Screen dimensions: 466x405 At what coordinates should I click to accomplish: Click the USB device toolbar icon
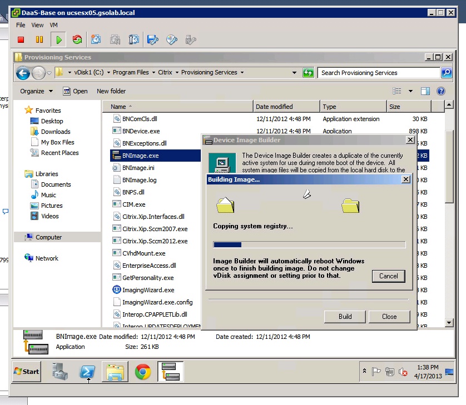[x=191, y=40]
